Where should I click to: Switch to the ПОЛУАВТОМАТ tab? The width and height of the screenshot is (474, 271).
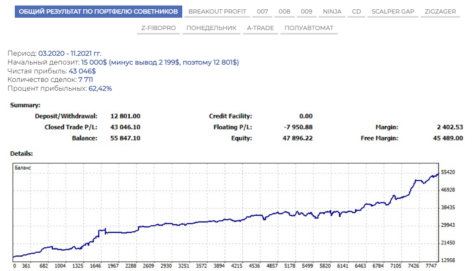tap(309, 28)
